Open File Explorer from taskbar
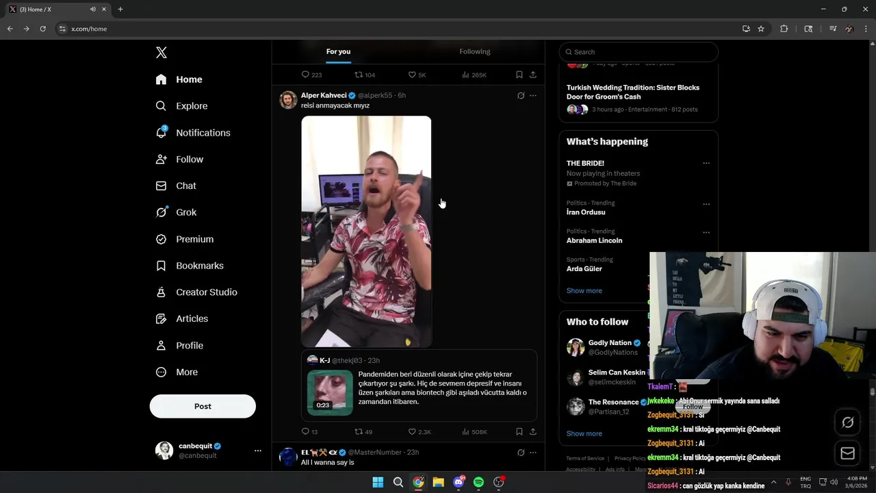The width and height of the screenshot is (876, 493). point(438,483)
